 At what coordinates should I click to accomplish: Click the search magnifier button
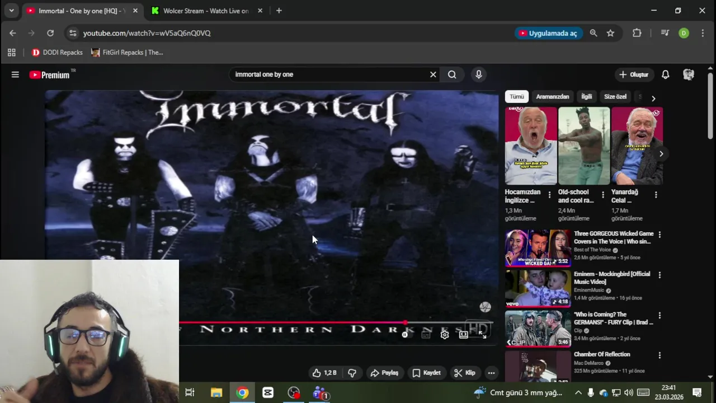pos(452,74)
